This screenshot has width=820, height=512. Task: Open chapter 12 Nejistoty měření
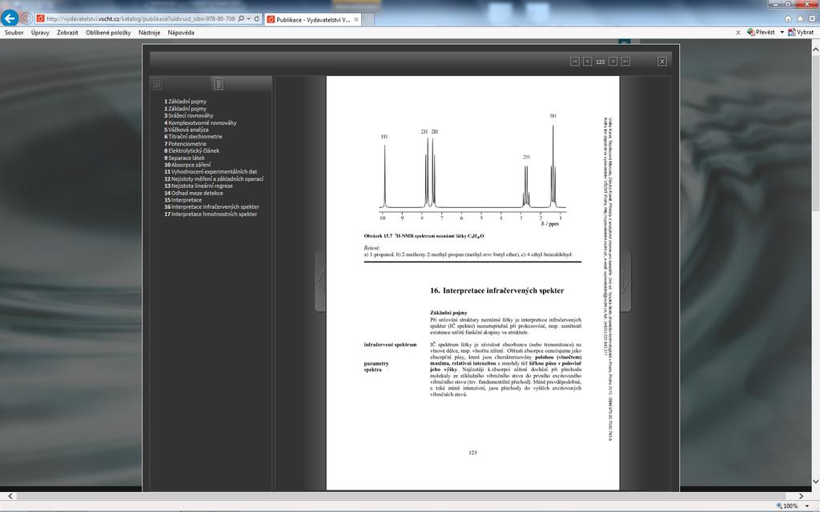(214, 178)
